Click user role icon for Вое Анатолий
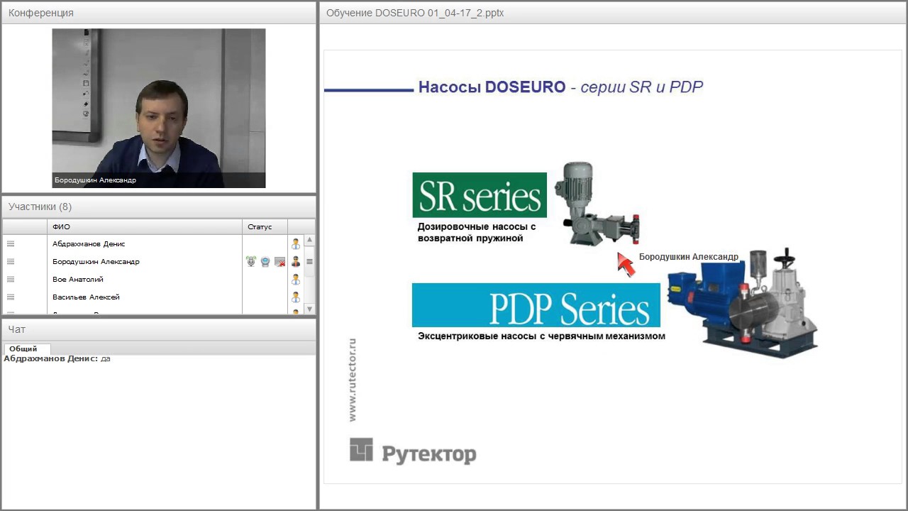 (296, 279)
